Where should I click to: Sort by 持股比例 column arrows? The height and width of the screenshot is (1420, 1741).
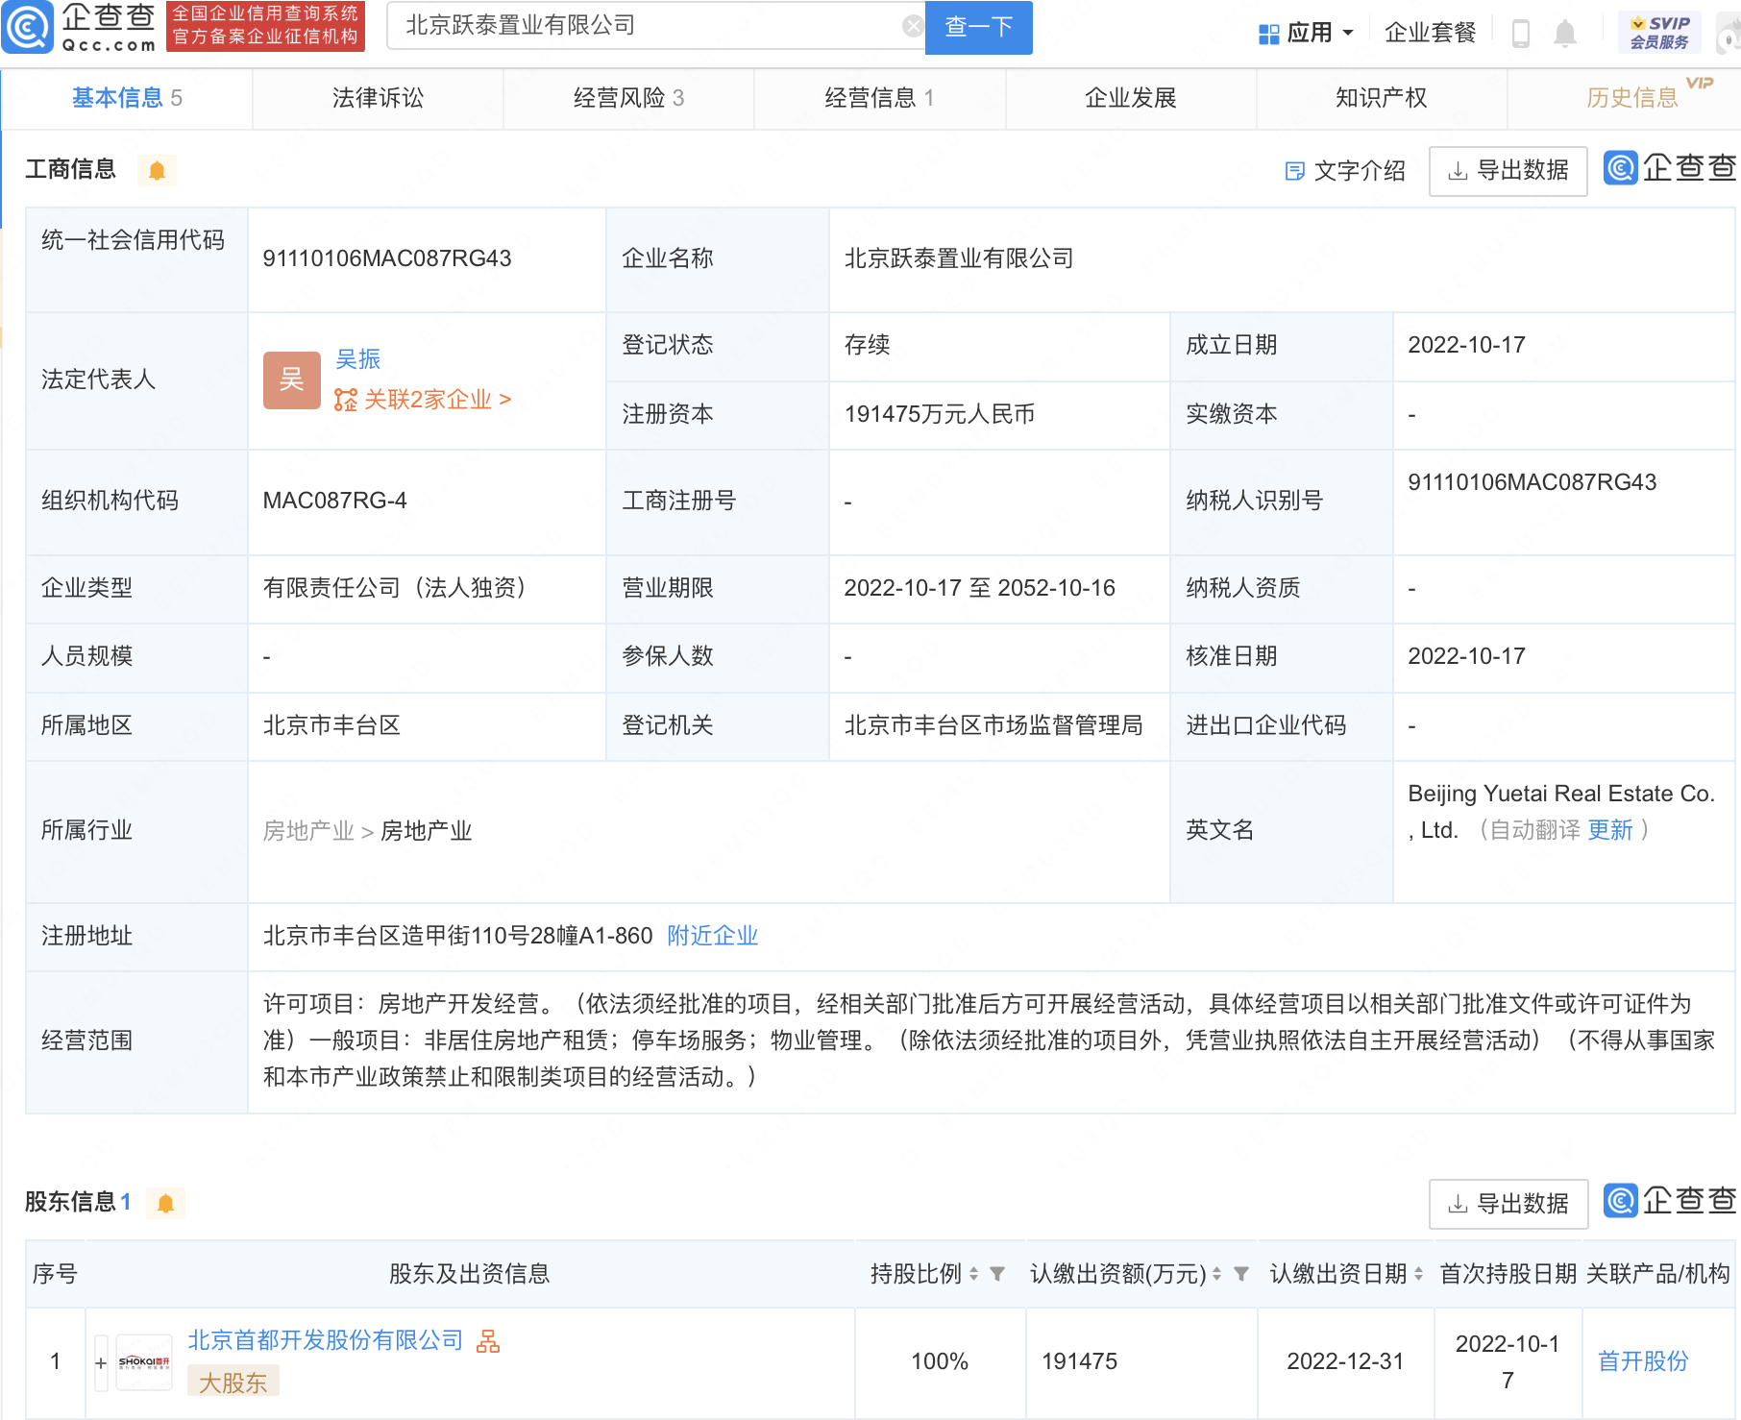(x=973, y=1274)
